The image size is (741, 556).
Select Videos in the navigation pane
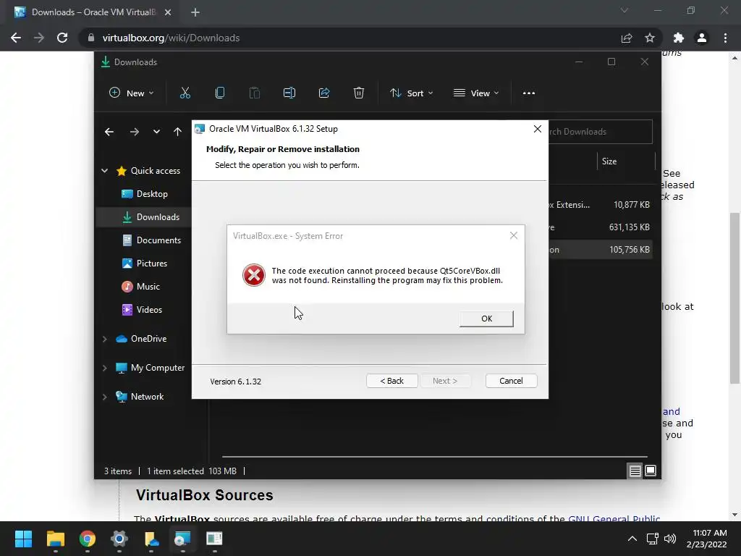(x=143, y=310)
